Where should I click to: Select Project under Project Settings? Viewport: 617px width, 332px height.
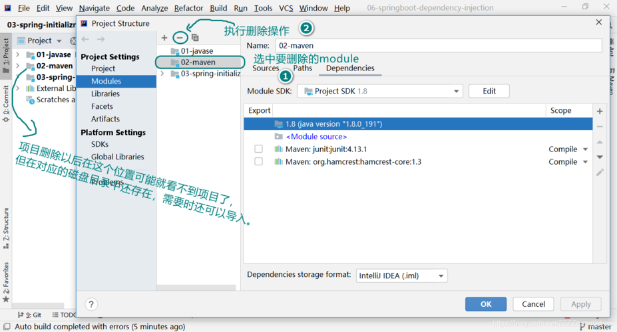[x=103, y=68]
